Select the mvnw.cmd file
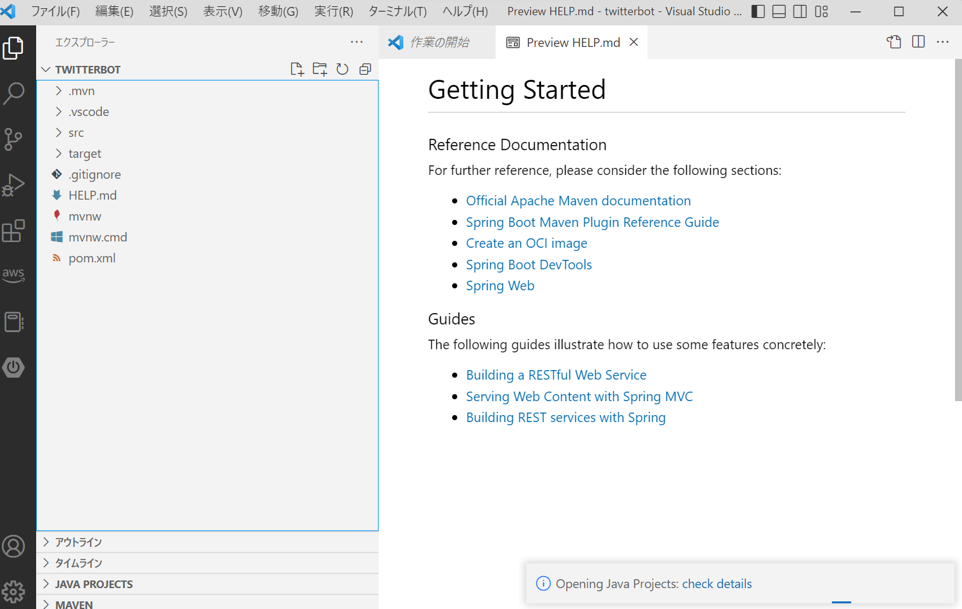The image size is (962, 609). (207, 237)
